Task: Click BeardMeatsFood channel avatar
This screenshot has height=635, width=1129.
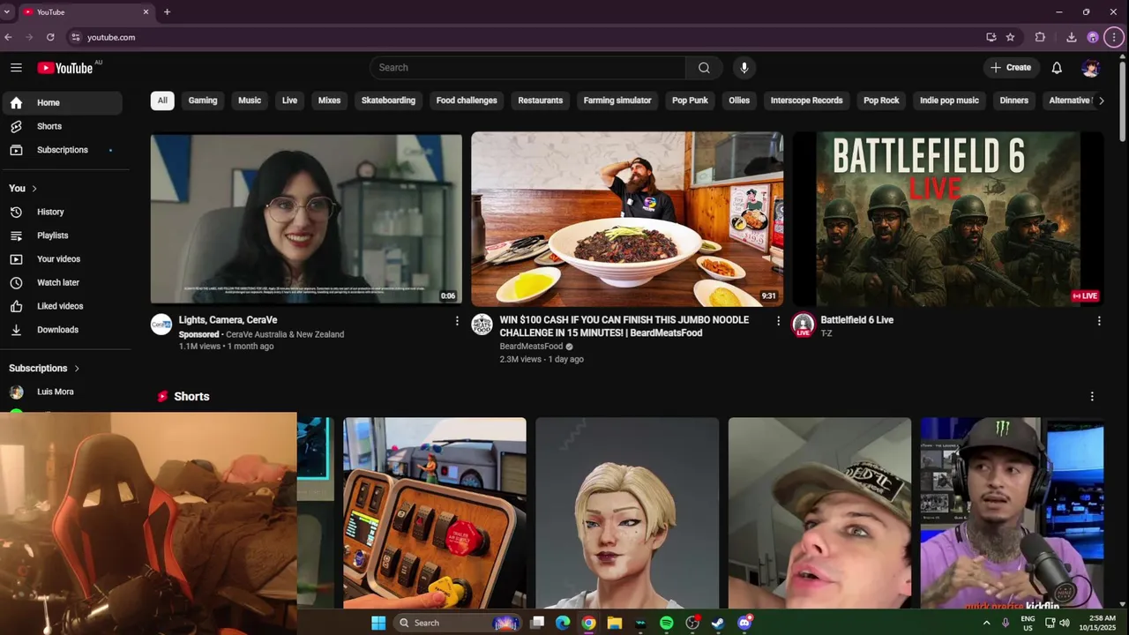Action: [482, 324]
